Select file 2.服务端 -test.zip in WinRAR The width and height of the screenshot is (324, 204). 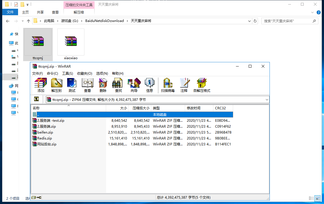51,121
